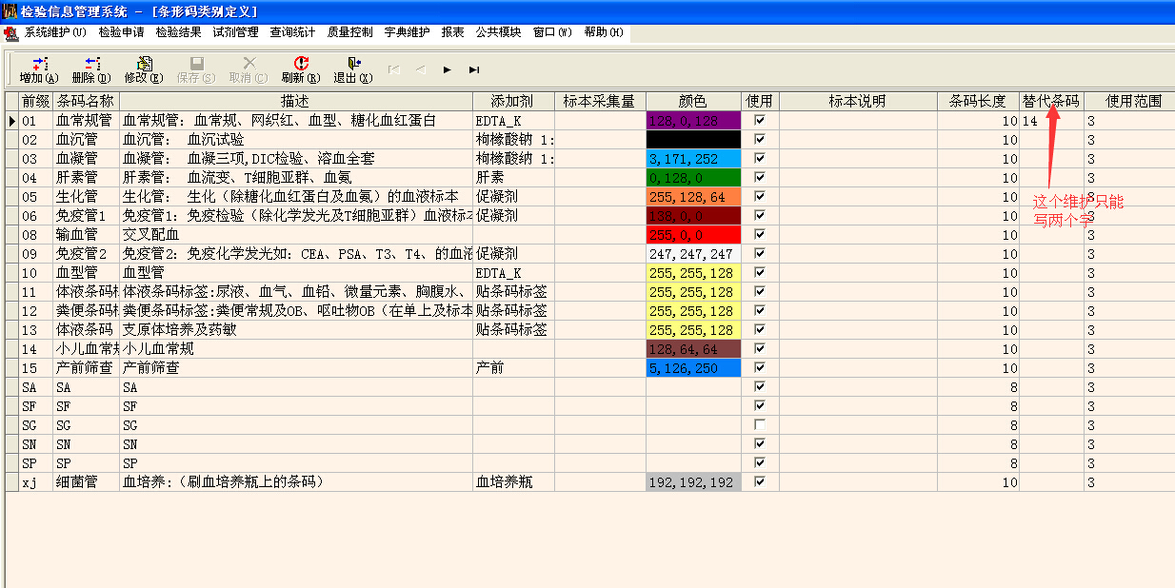The image size is (1175, 588).
Task: Click the EDTA_K additive cell in 血型管 row
Action: [x=514, y=273]
